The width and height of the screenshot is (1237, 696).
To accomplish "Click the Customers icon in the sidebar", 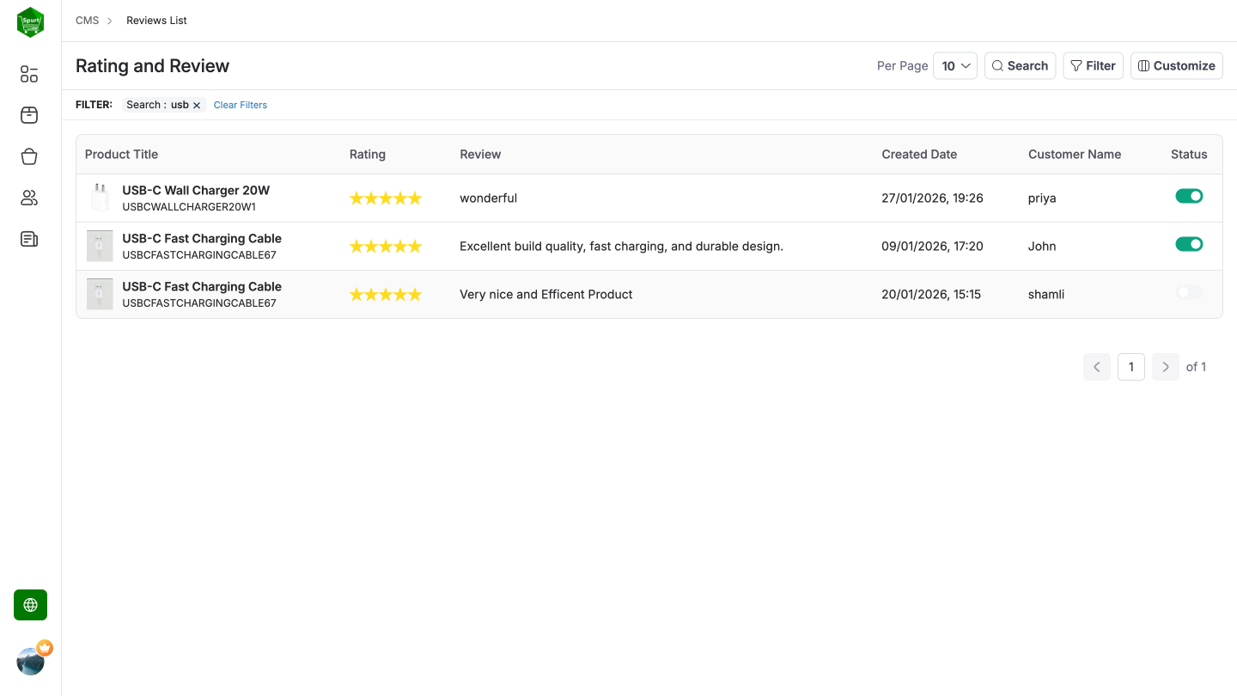I will tap(28, 198).
